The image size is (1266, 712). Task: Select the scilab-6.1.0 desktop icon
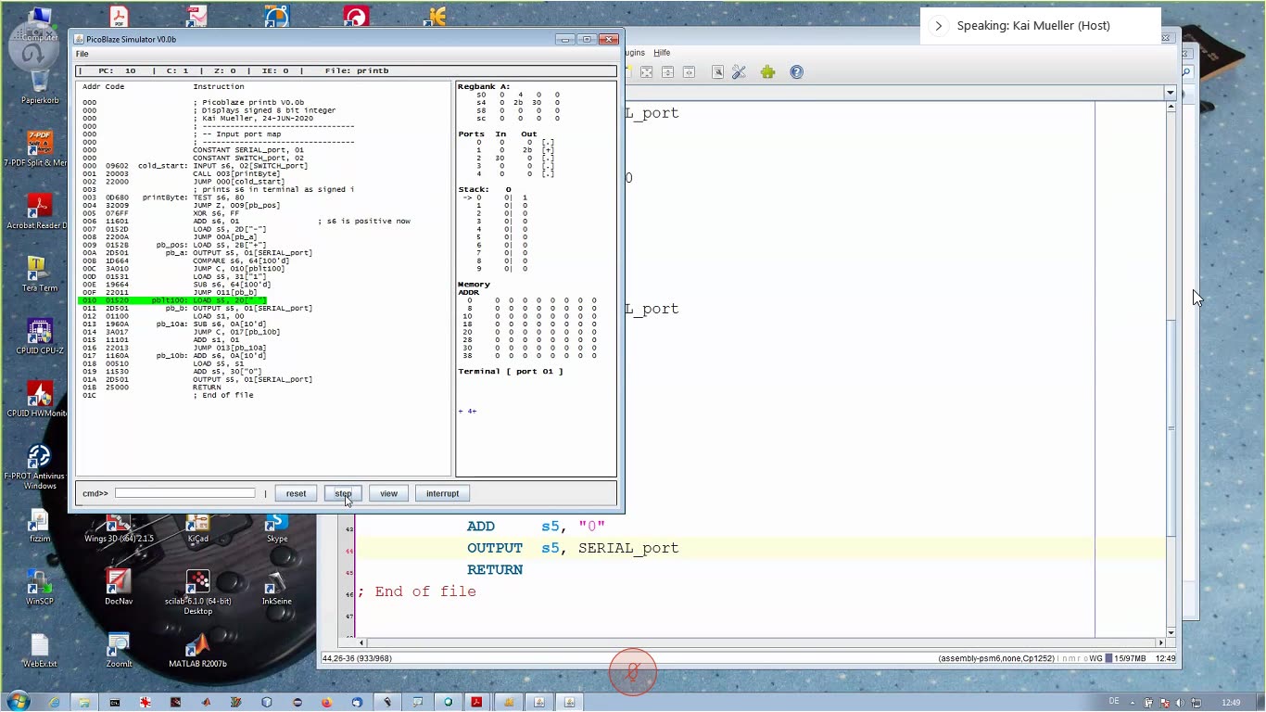[197, 591]
